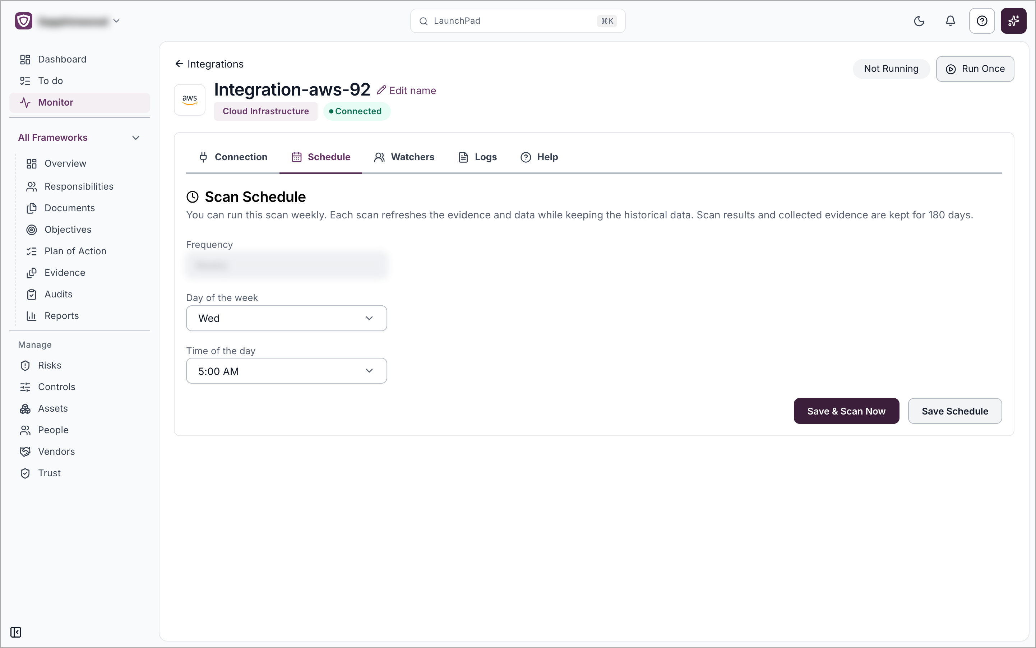
Task: Open Day of the week dropdown
Action: coord(286,318)
